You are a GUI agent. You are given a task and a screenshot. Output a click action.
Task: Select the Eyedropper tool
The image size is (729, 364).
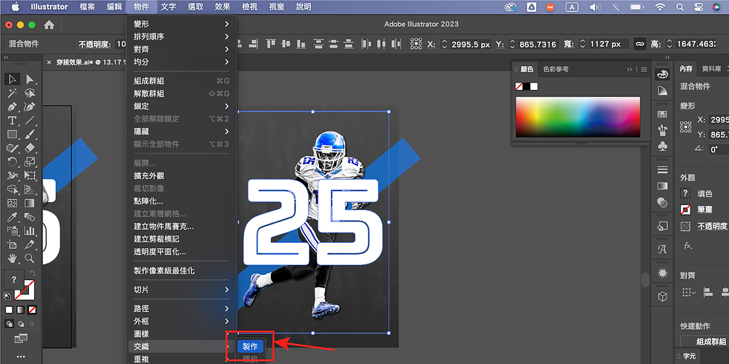pyautogui.click(x=13, y=217)
